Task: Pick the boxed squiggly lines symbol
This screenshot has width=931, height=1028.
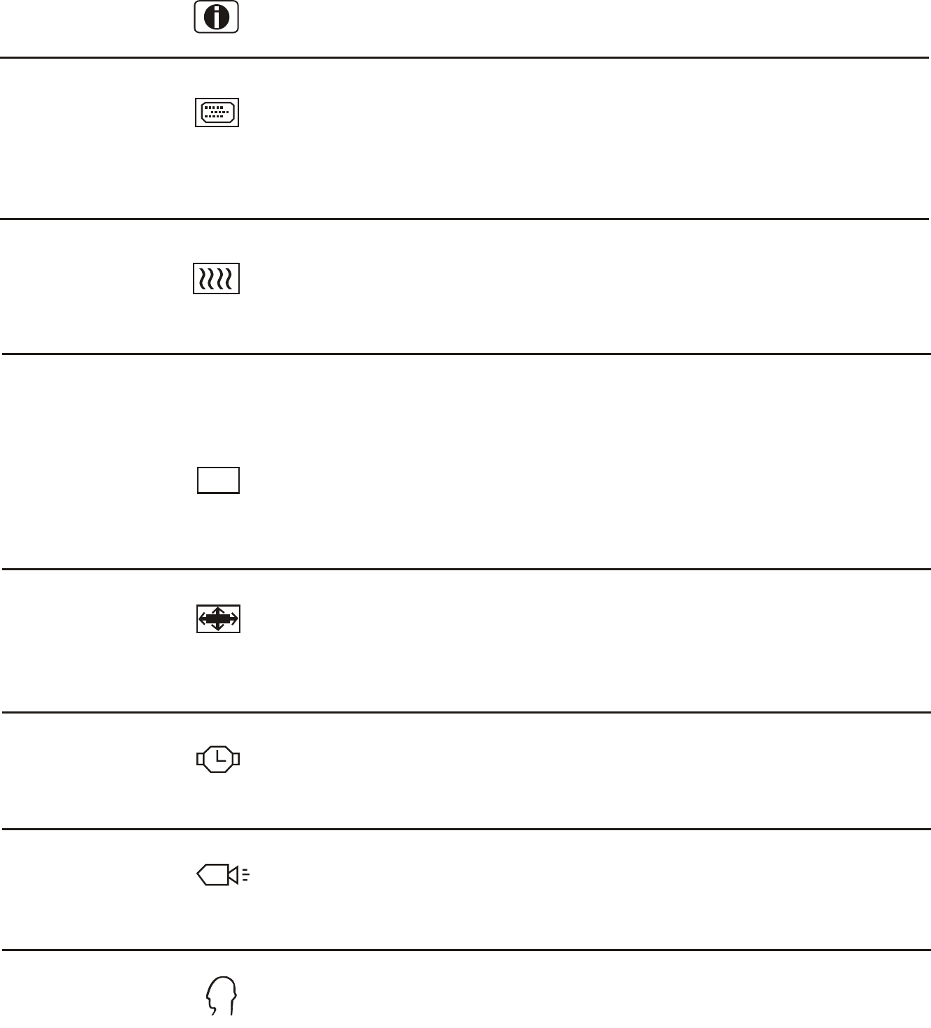Action: pos(216,279)
